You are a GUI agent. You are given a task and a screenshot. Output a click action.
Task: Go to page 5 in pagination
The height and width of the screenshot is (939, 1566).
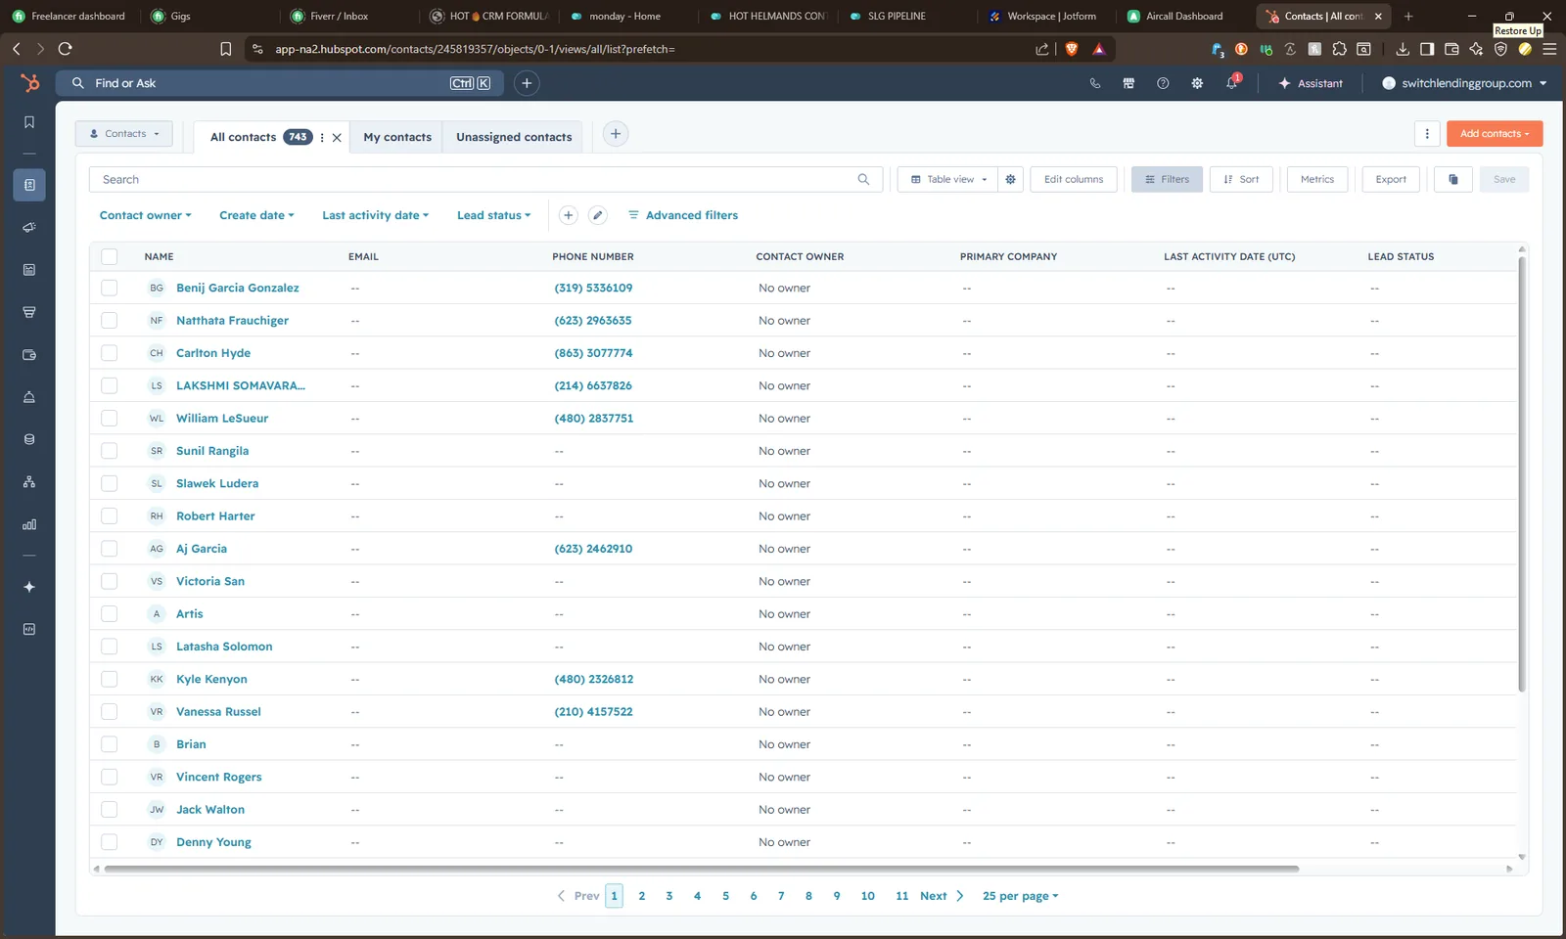tap(725, 896)
